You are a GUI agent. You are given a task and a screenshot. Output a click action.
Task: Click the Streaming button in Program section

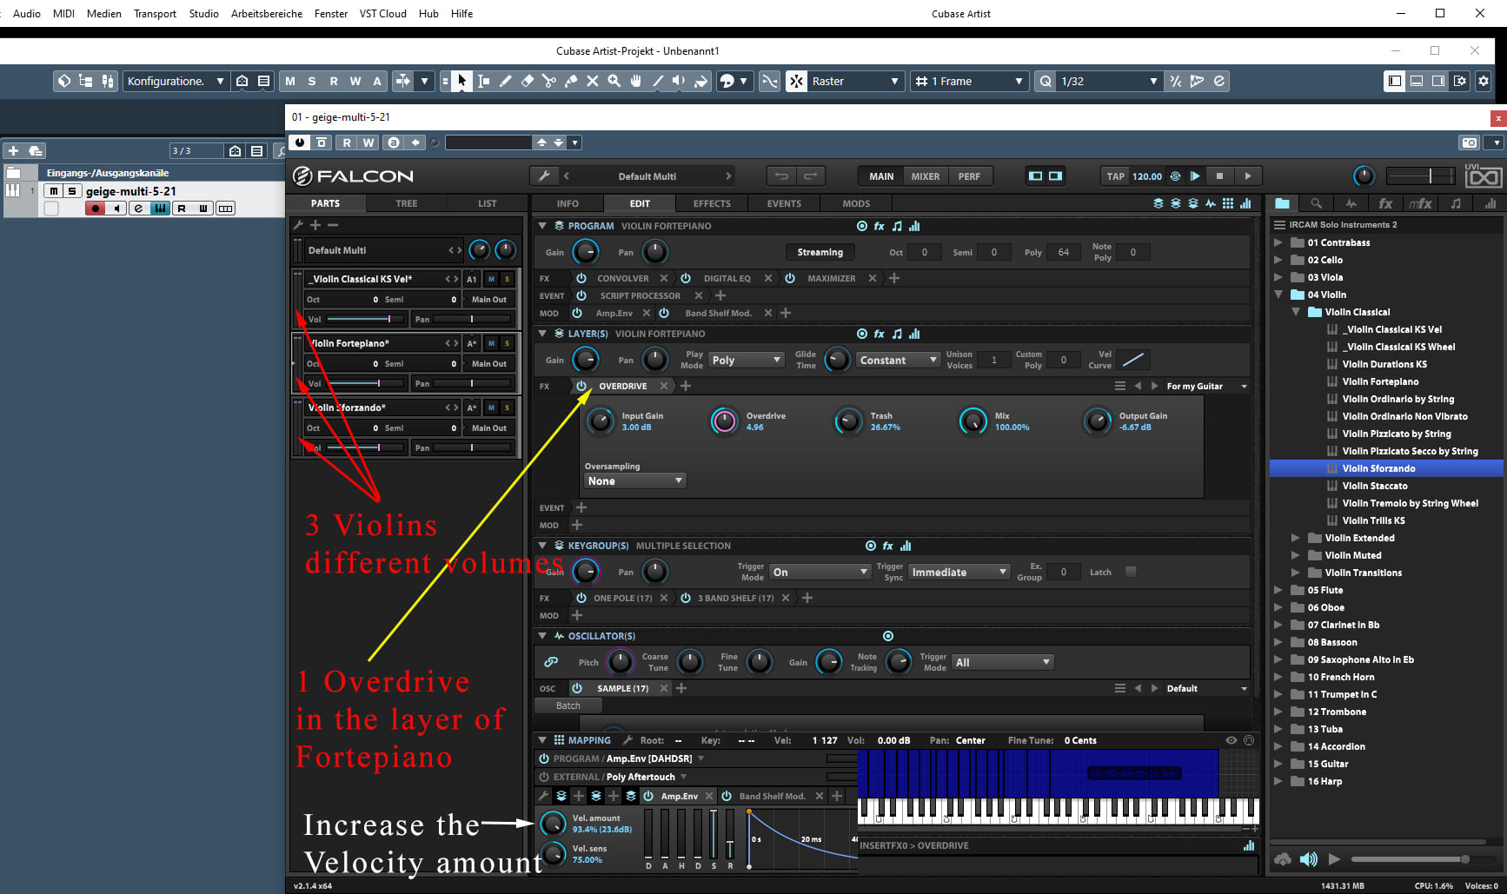coord(820,252)
